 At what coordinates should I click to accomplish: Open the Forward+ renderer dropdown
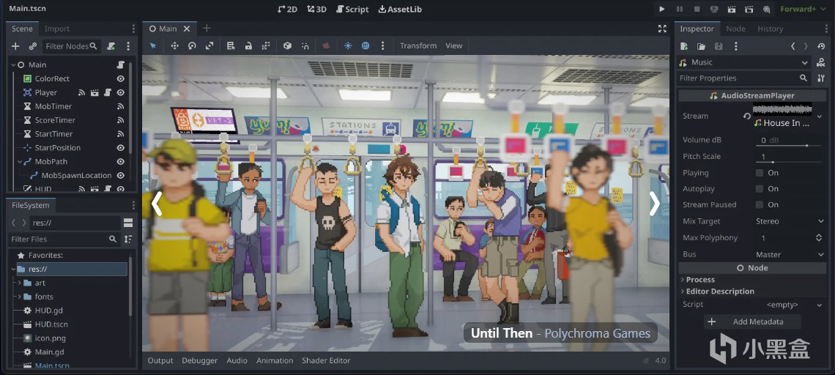pyautogui.click(x=803, y=9)
